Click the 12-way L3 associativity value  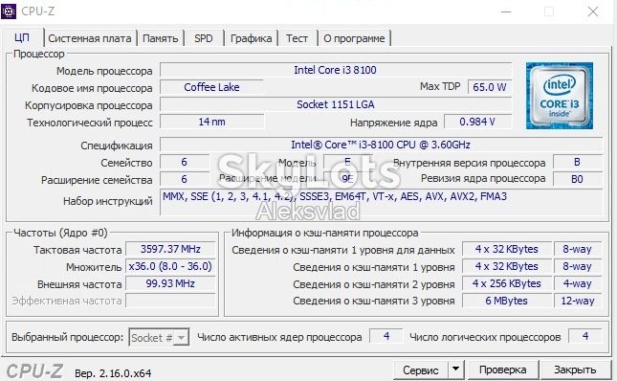577,301
